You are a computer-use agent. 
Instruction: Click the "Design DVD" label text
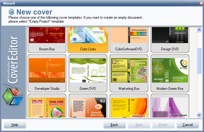pyautogui.click(x=170, y=49)
